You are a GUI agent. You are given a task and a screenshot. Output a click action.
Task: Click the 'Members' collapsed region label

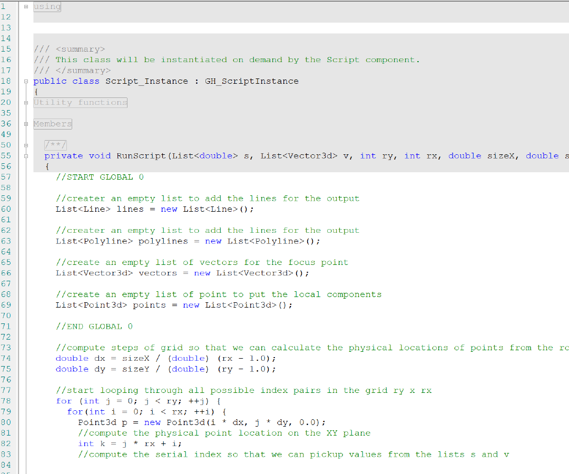pos(53,124)
